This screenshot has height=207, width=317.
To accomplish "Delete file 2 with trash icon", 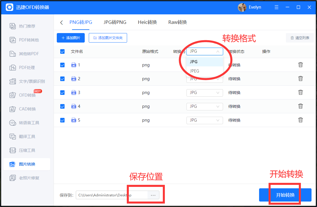I will click(x=301, y=78).
